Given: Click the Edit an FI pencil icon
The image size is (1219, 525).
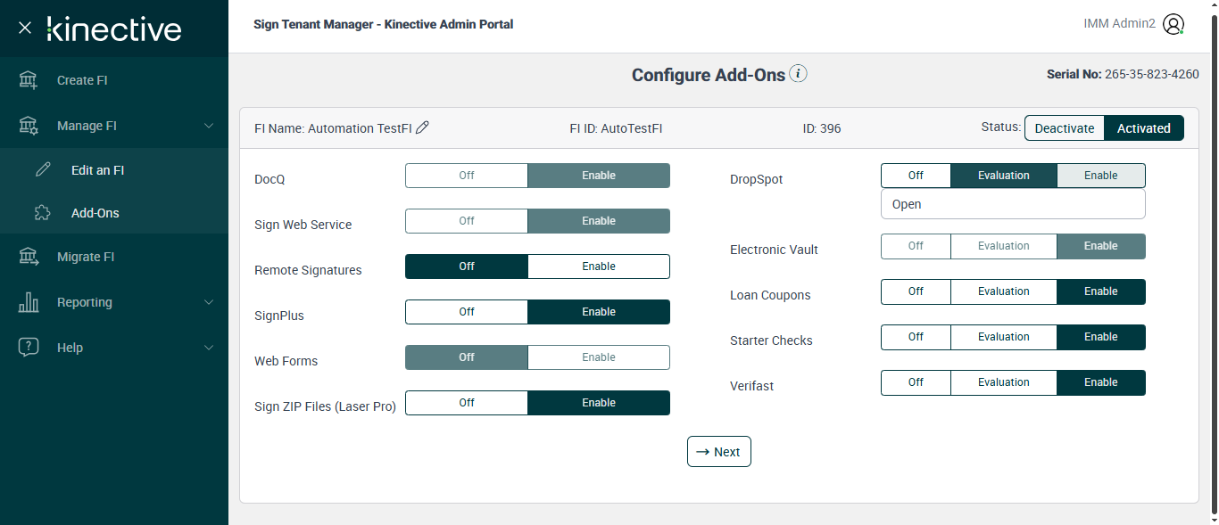Looking at the screenshot, I should click(x=43, y=170).
